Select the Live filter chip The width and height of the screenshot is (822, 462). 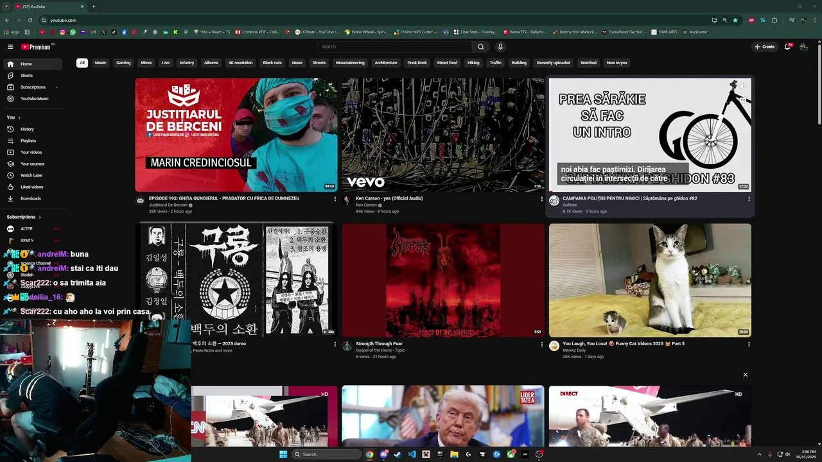(166, 63)
